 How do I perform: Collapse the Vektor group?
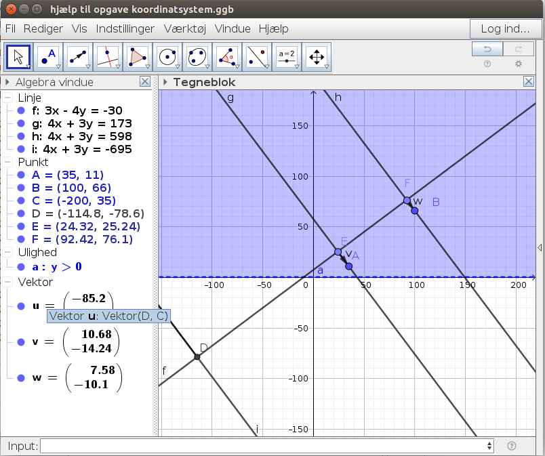pyautogui.click(x=7, y=282)
